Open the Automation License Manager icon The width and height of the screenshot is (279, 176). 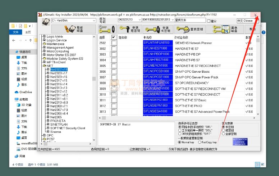pos(240,142)
